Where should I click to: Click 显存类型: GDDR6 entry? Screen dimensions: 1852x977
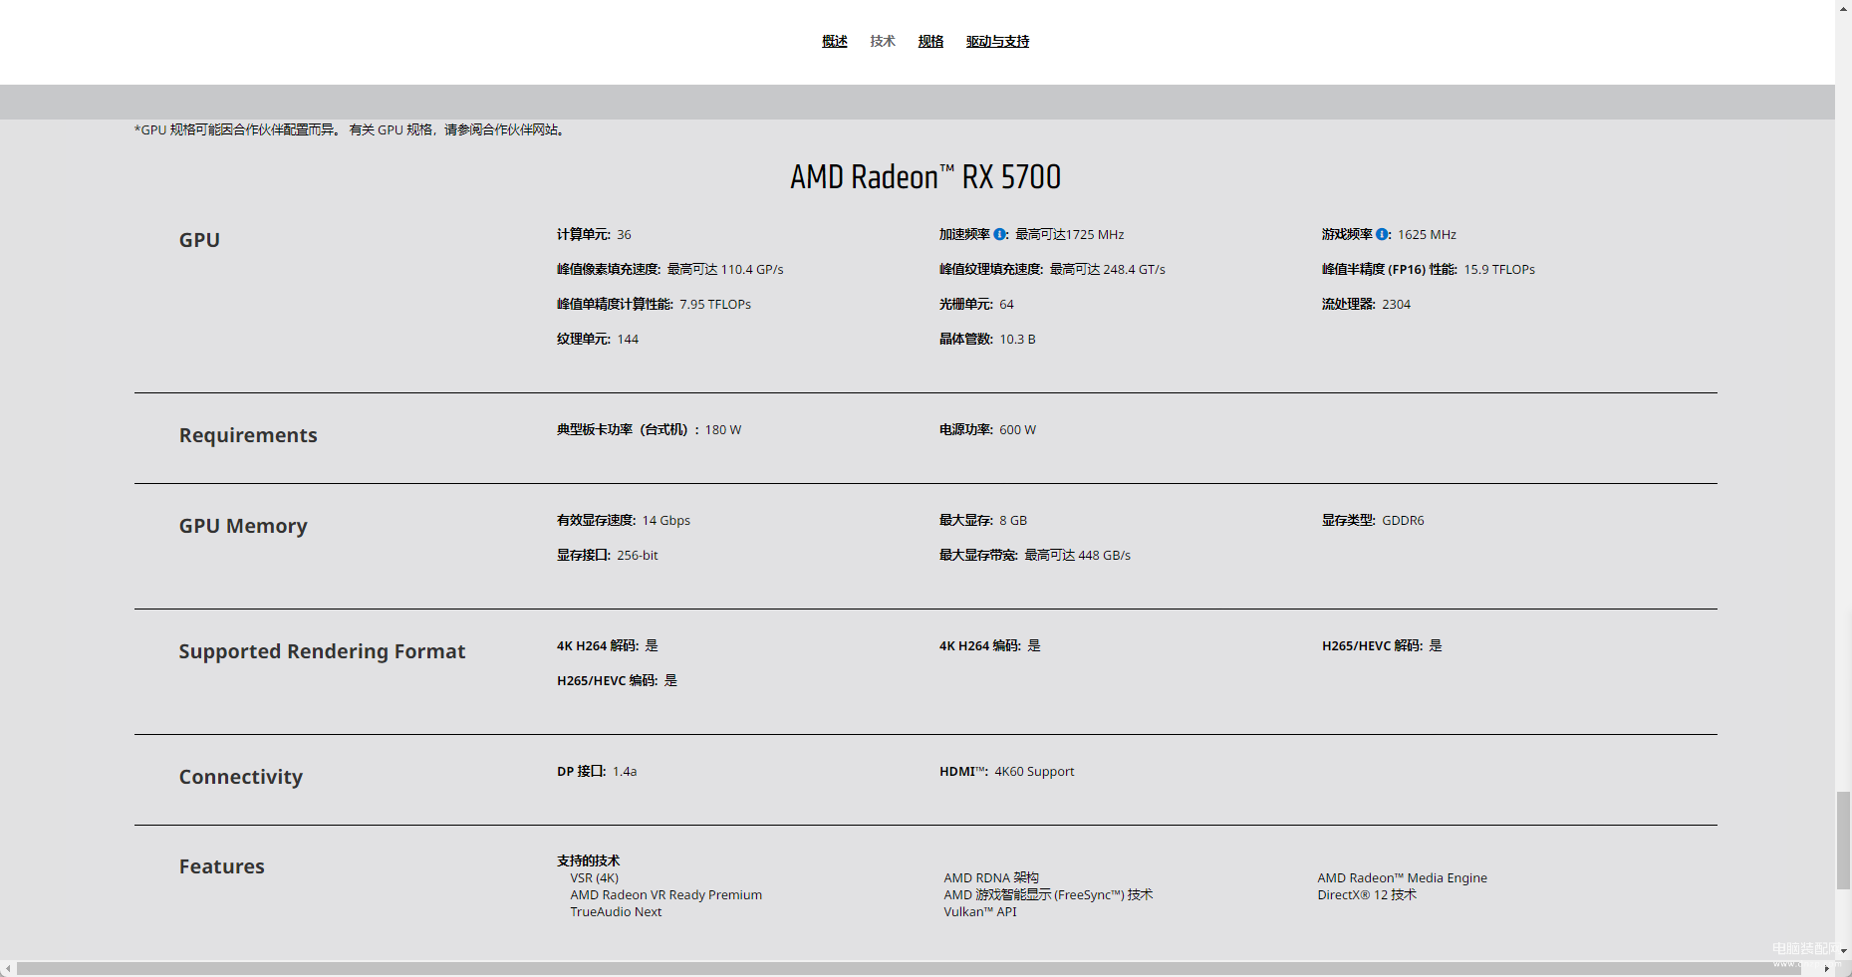[1373, 520]
